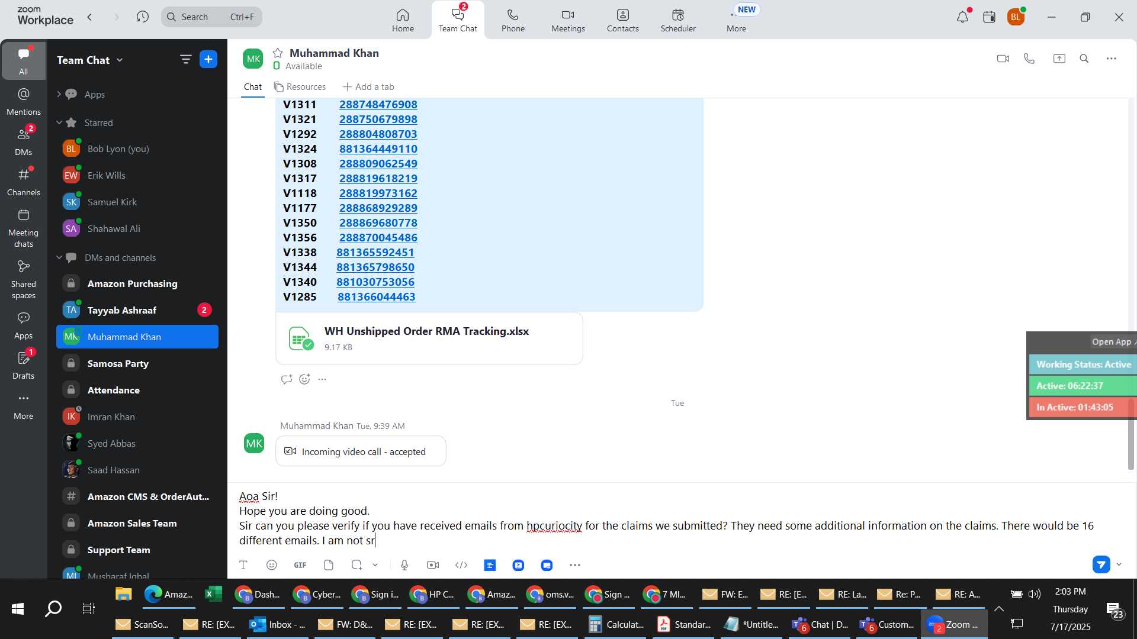1137x639 pixels.
Task: Open the Amazon Purchasing channel
Action: [x=137, y=283]
